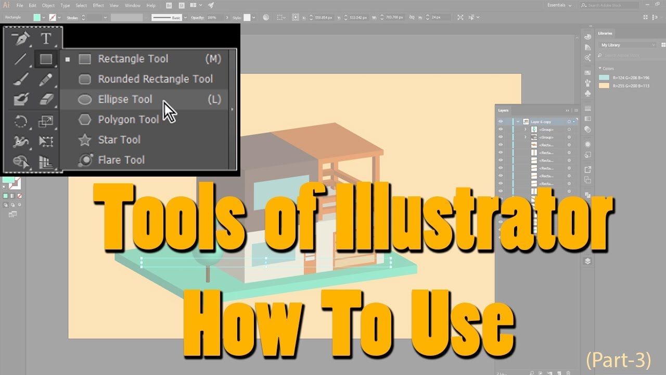Screen dimensions: 666x375
Task: Select the Line Segment tool
Action: (x=20, y=59)
